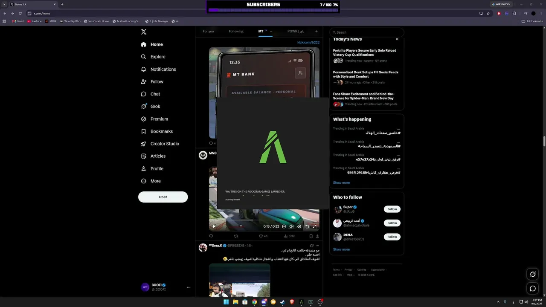Play the video in the post

(214, 226)
